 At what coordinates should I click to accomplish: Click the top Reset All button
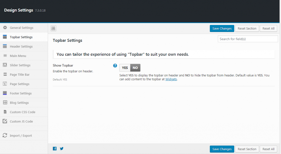268,28
